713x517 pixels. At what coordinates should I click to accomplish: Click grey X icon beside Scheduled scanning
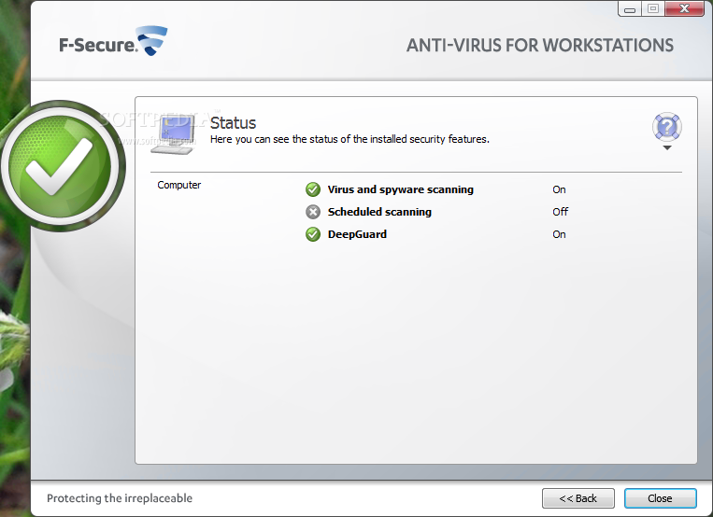tap(313, 212)
